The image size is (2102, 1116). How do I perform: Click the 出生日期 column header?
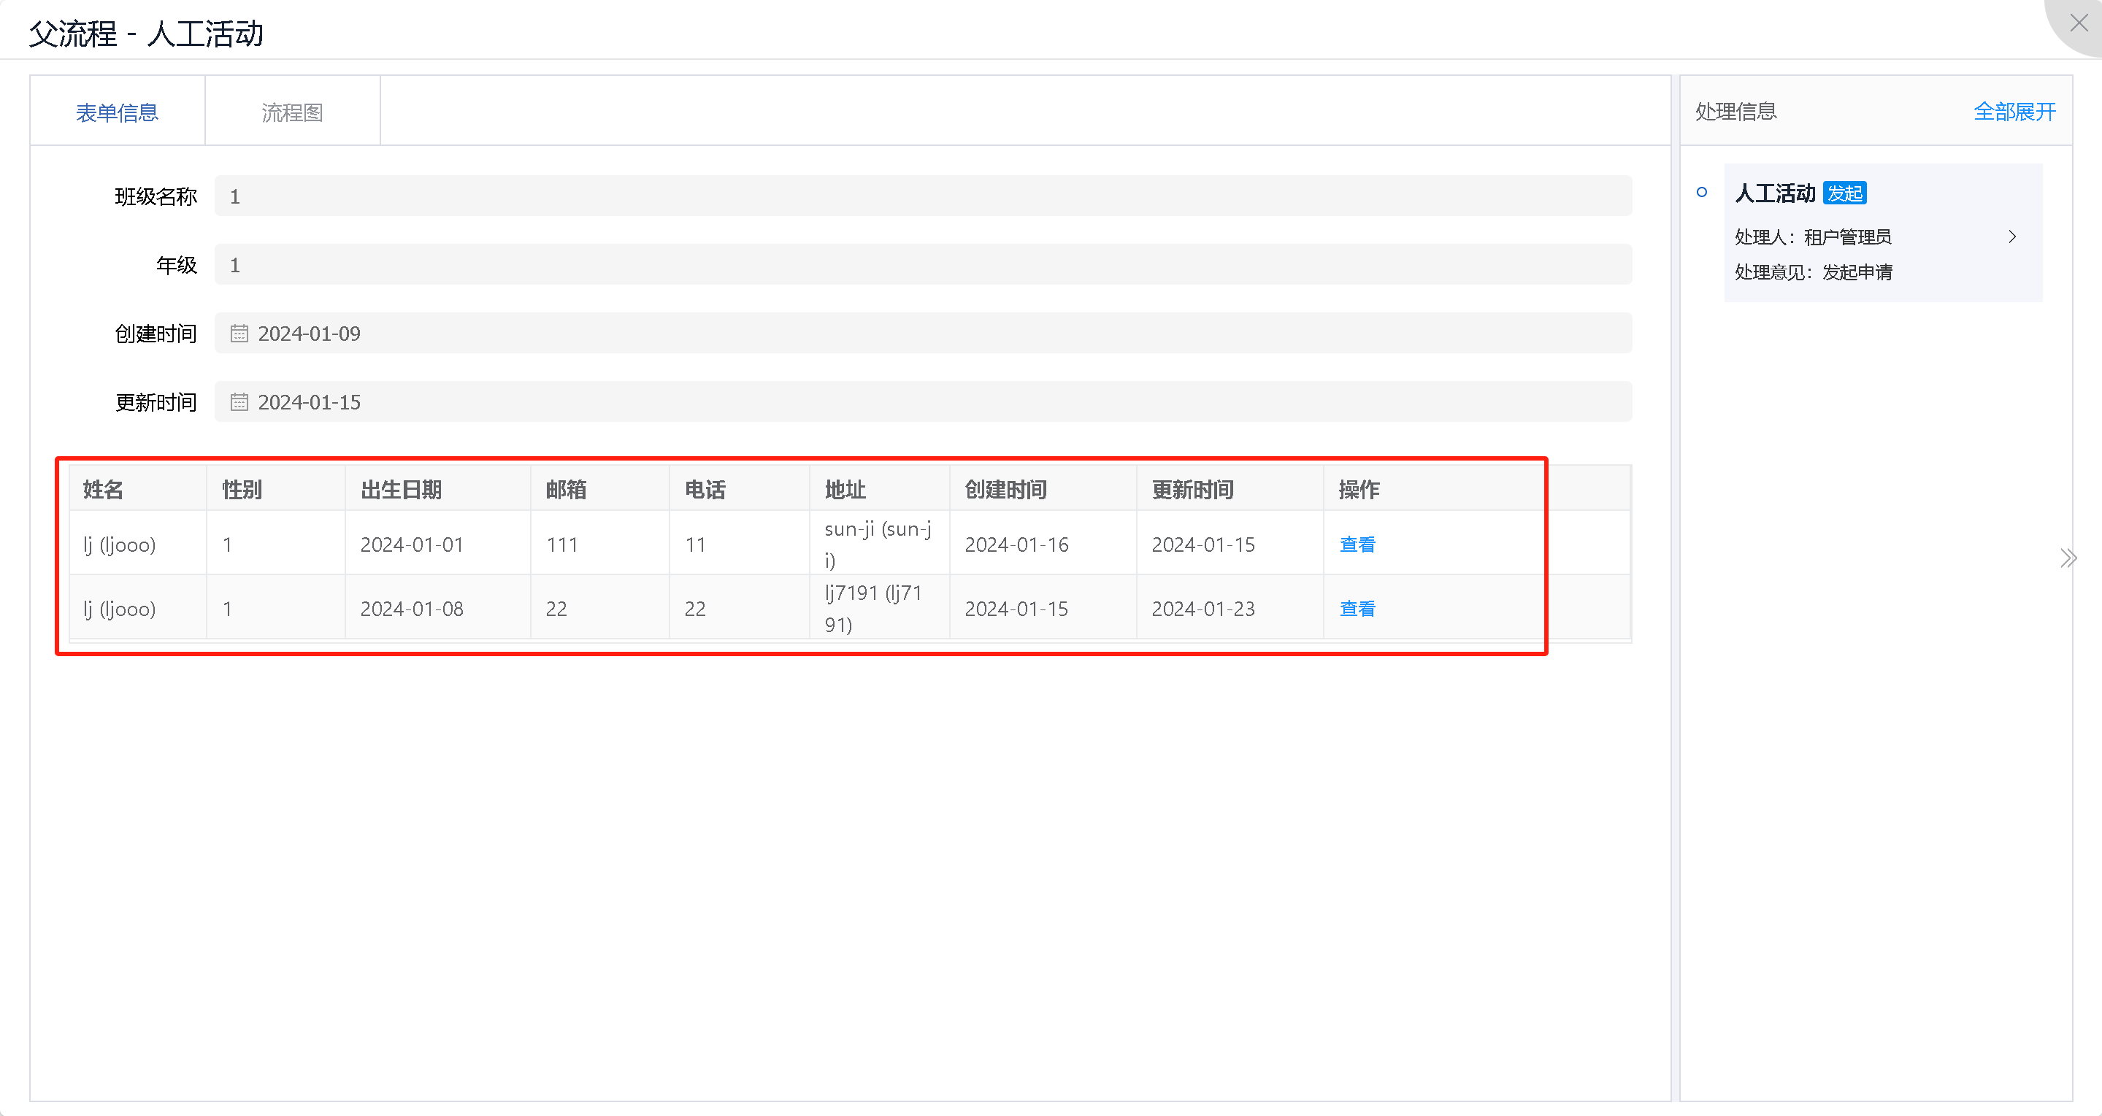401,490
